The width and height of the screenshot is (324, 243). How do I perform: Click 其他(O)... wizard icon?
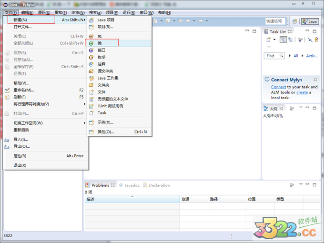point(91,132)
